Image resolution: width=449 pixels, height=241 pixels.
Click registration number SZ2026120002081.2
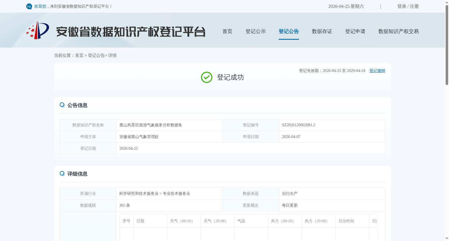click(299, 125)
